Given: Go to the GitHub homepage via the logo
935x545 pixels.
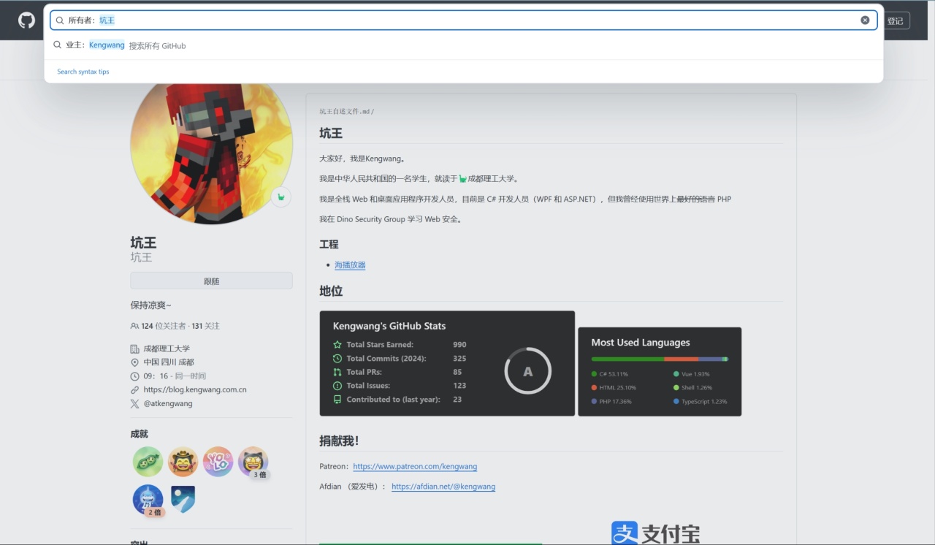Looking at the screenshot, I should [x=26, y=20].
